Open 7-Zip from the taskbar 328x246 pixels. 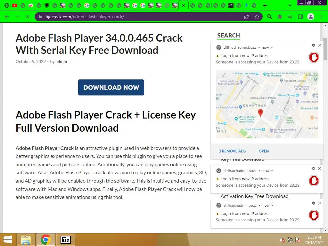coord(65,240)
